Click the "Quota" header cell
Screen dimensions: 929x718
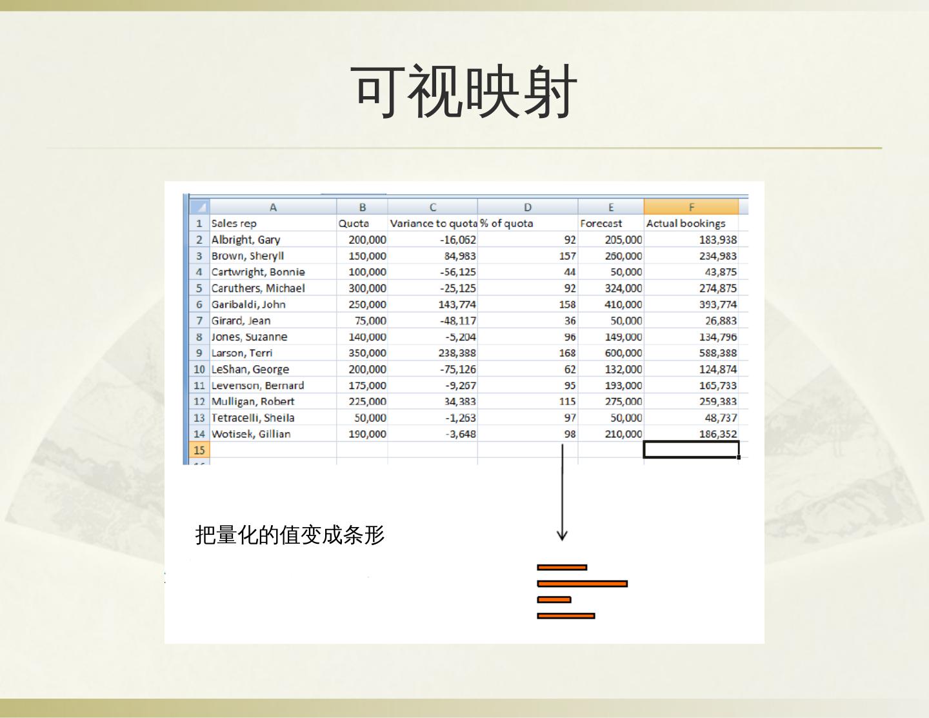pyautogui.click(x=362, y=223)
